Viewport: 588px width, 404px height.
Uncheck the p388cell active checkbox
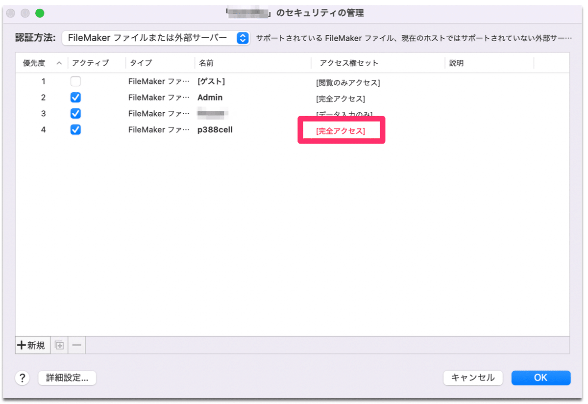75,129
